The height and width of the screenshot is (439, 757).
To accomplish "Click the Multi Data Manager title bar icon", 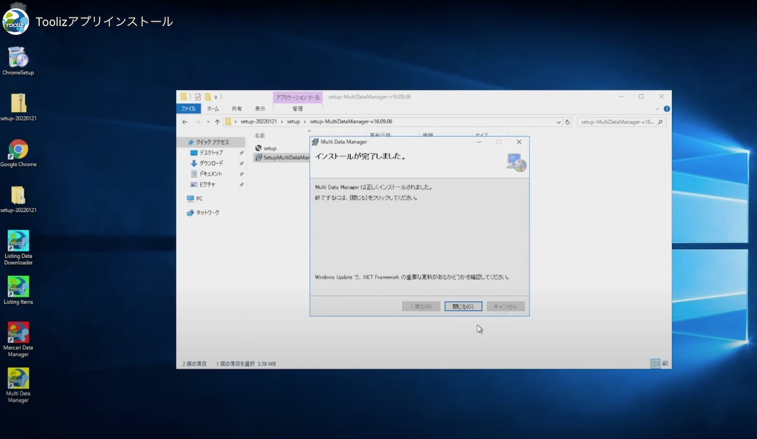I will [x=315, y=142].
